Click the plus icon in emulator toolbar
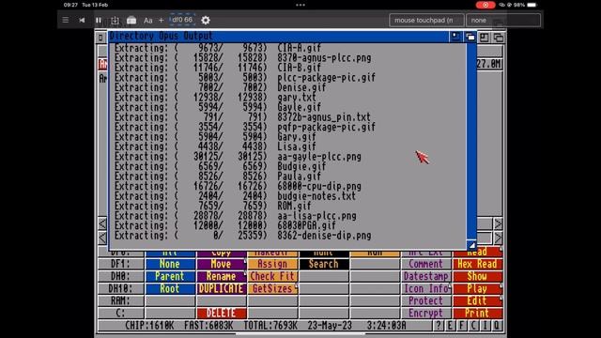This screenshot has height=338, width=601. click(x=161, y=20)
